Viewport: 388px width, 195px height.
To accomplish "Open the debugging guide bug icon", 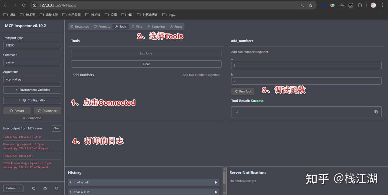I will (45, 188).
